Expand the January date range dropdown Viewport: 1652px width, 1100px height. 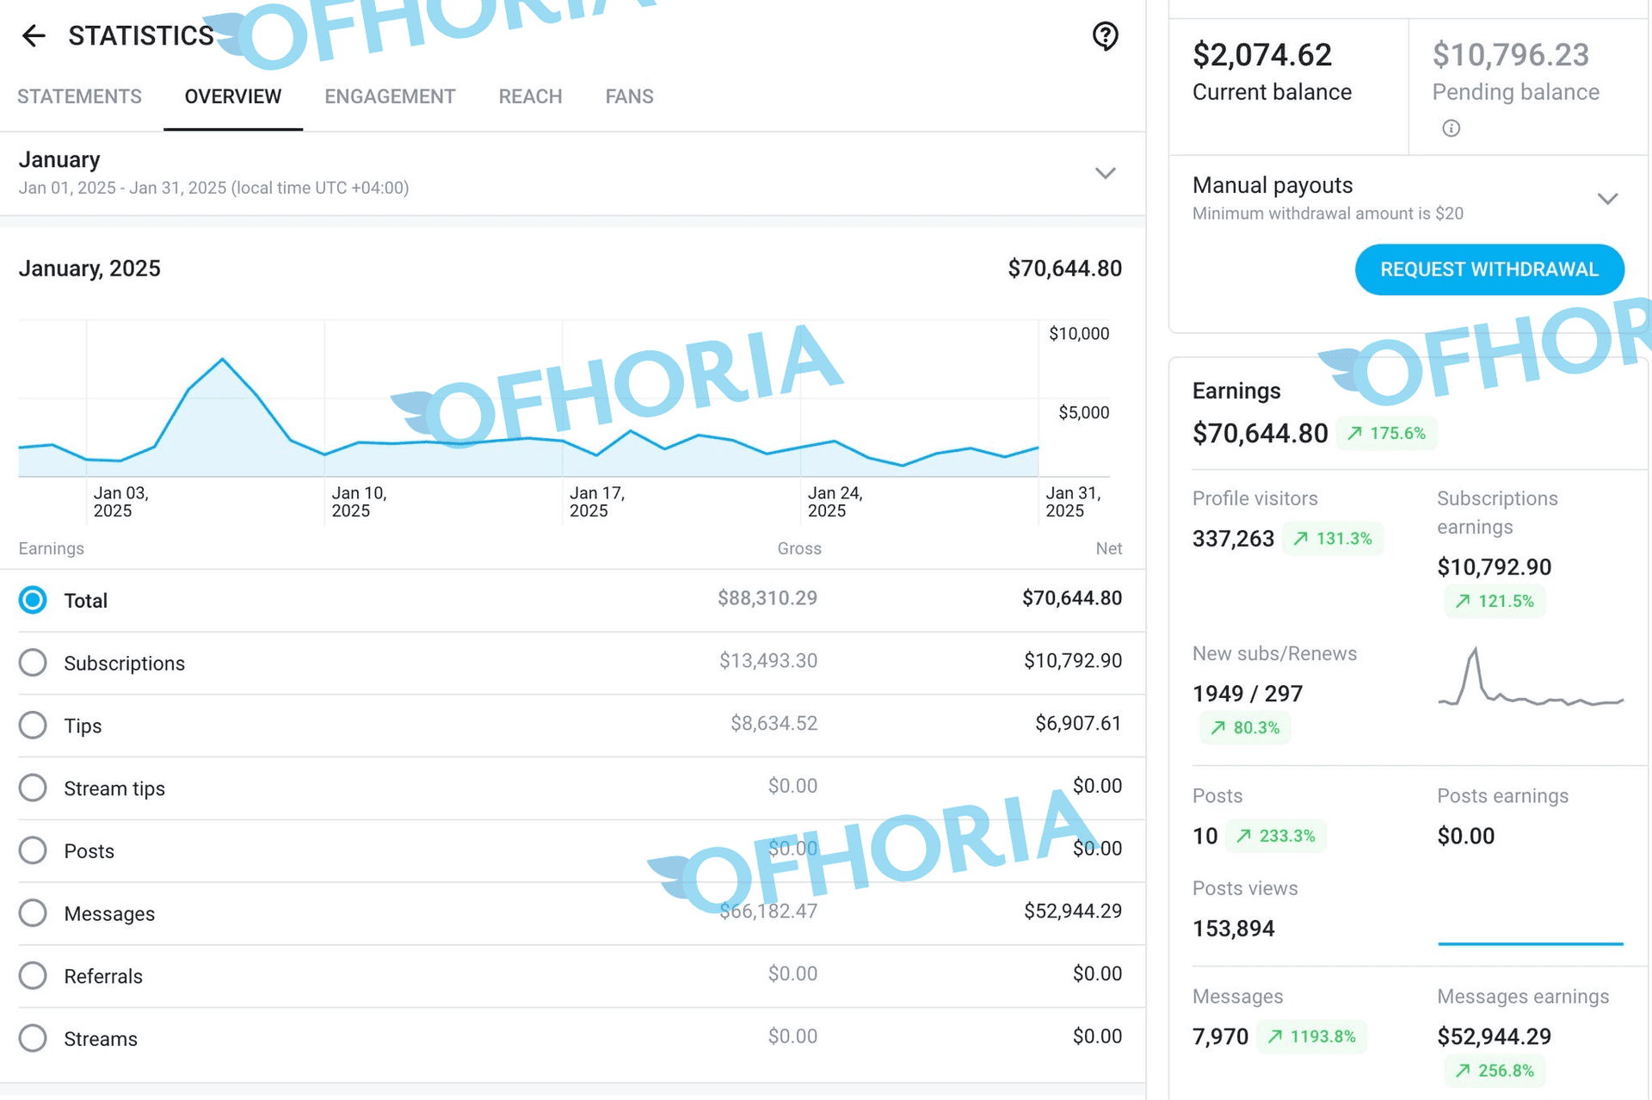(1105, 173)
